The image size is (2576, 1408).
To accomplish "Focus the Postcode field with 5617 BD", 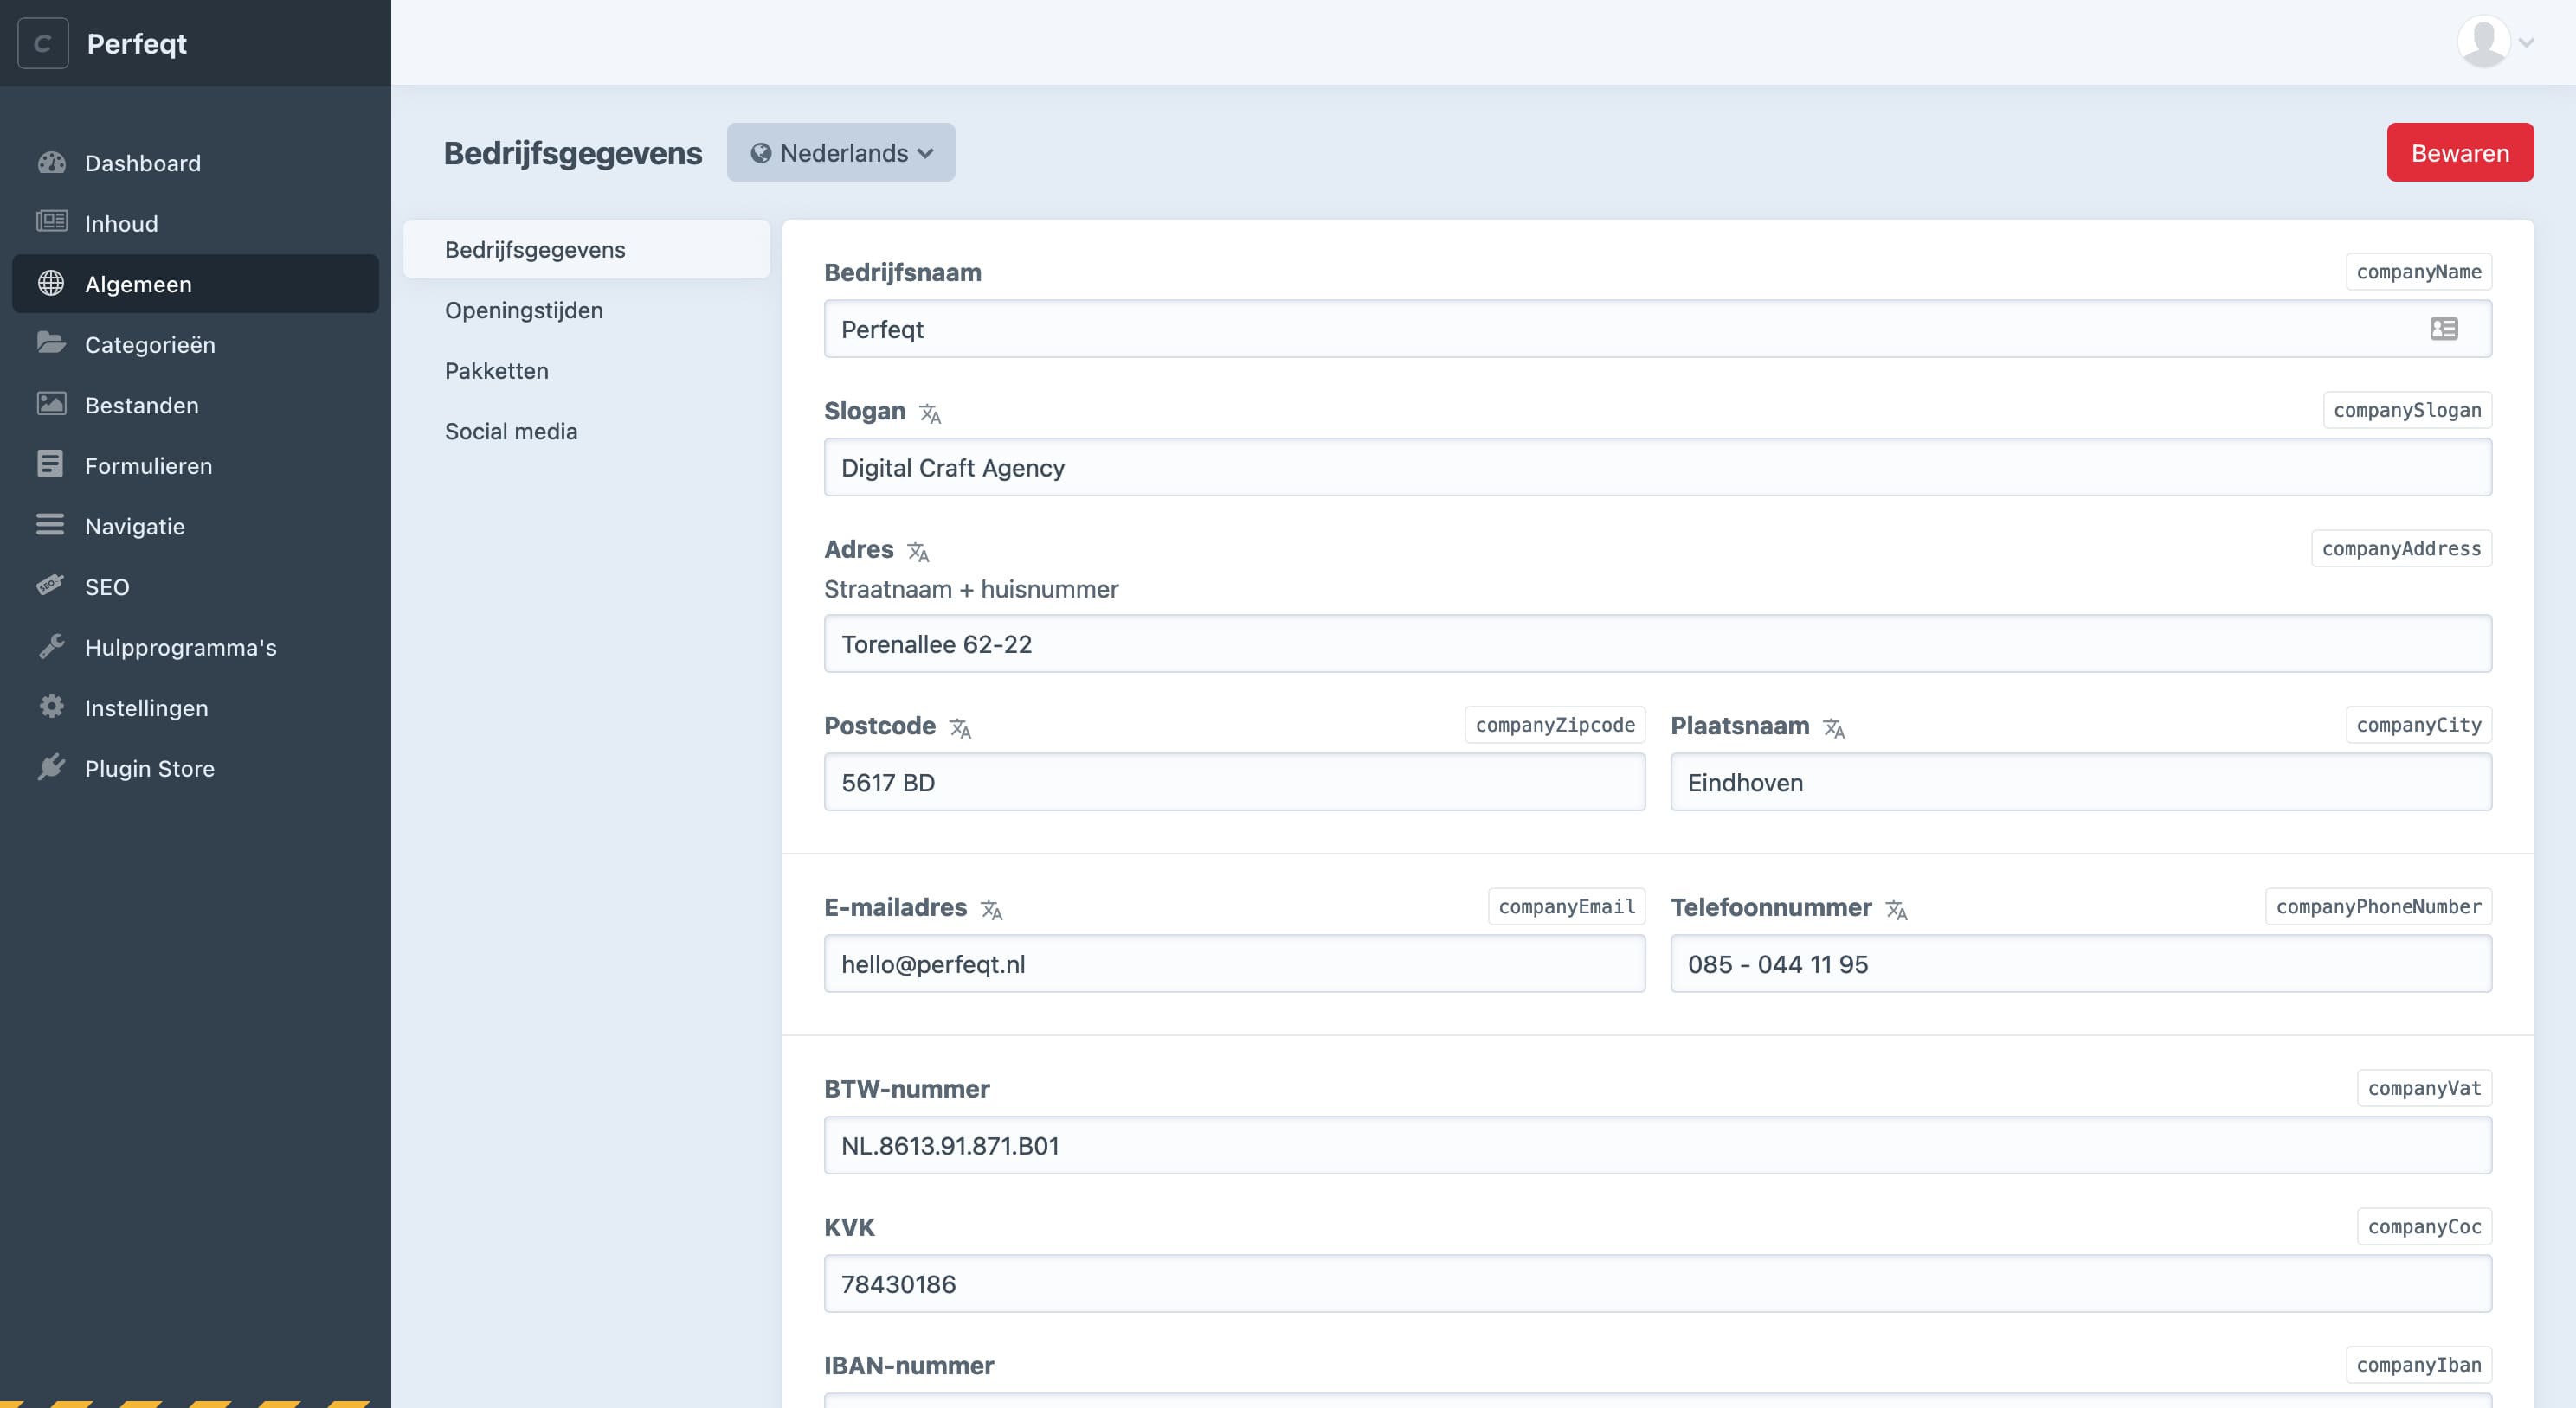I will (1234, 782).
